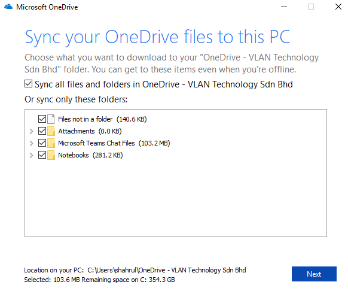Click the Next button
Image resolution: width=348 pixels, height=291 pixels.
[x=314, y=274]
